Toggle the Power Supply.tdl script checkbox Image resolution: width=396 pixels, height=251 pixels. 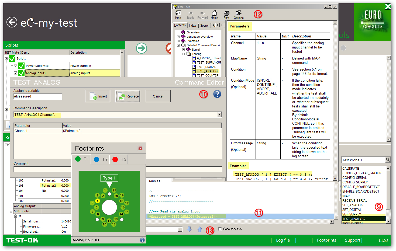point(15,66)
